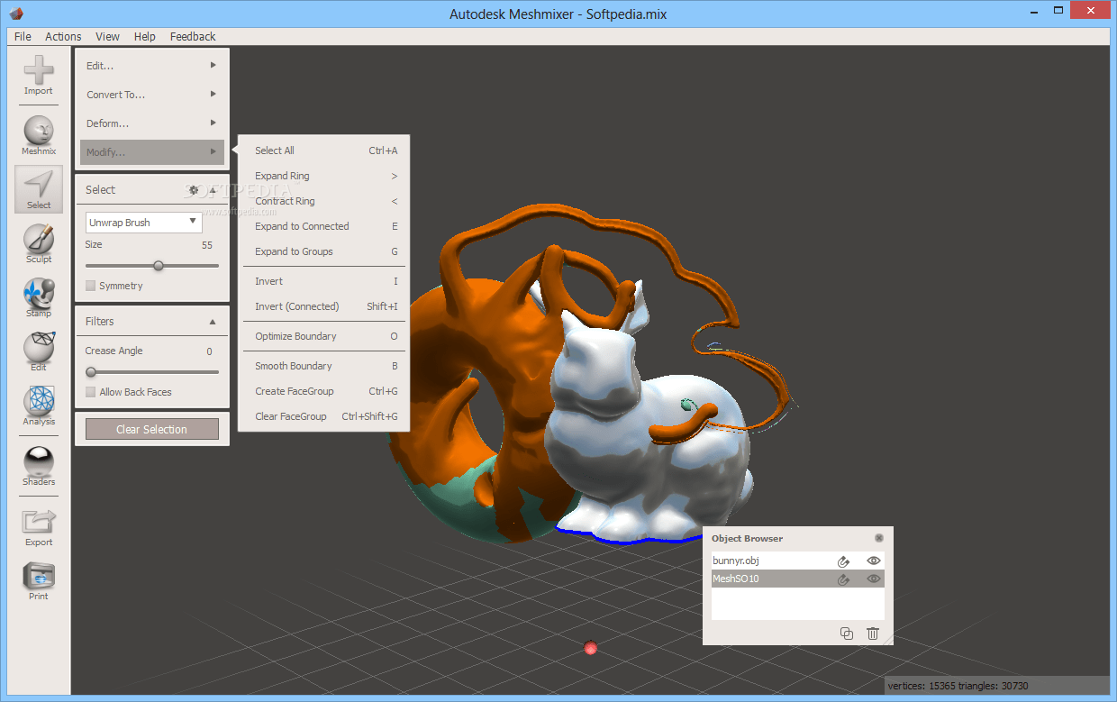
Task: Open the Sculpt tool
Action: tap(38, 243)
